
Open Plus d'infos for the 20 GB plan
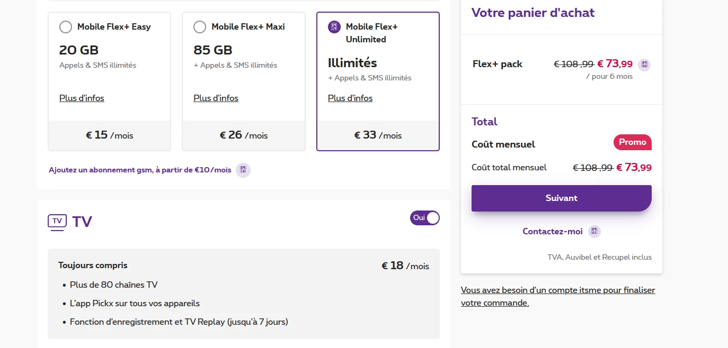pos(82,98)
